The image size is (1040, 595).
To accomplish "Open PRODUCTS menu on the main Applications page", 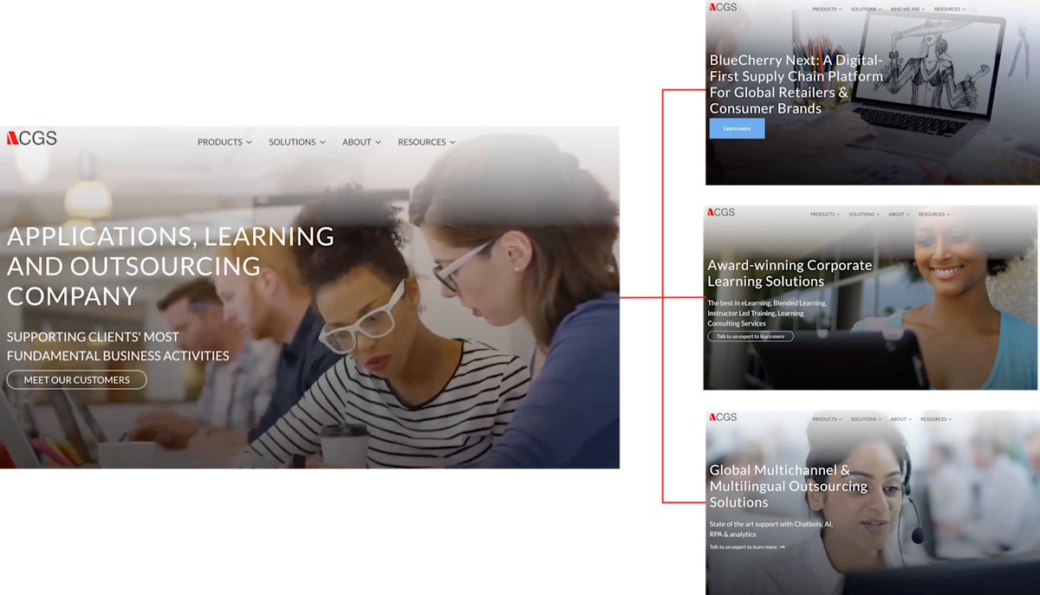I will click(224, 142).
